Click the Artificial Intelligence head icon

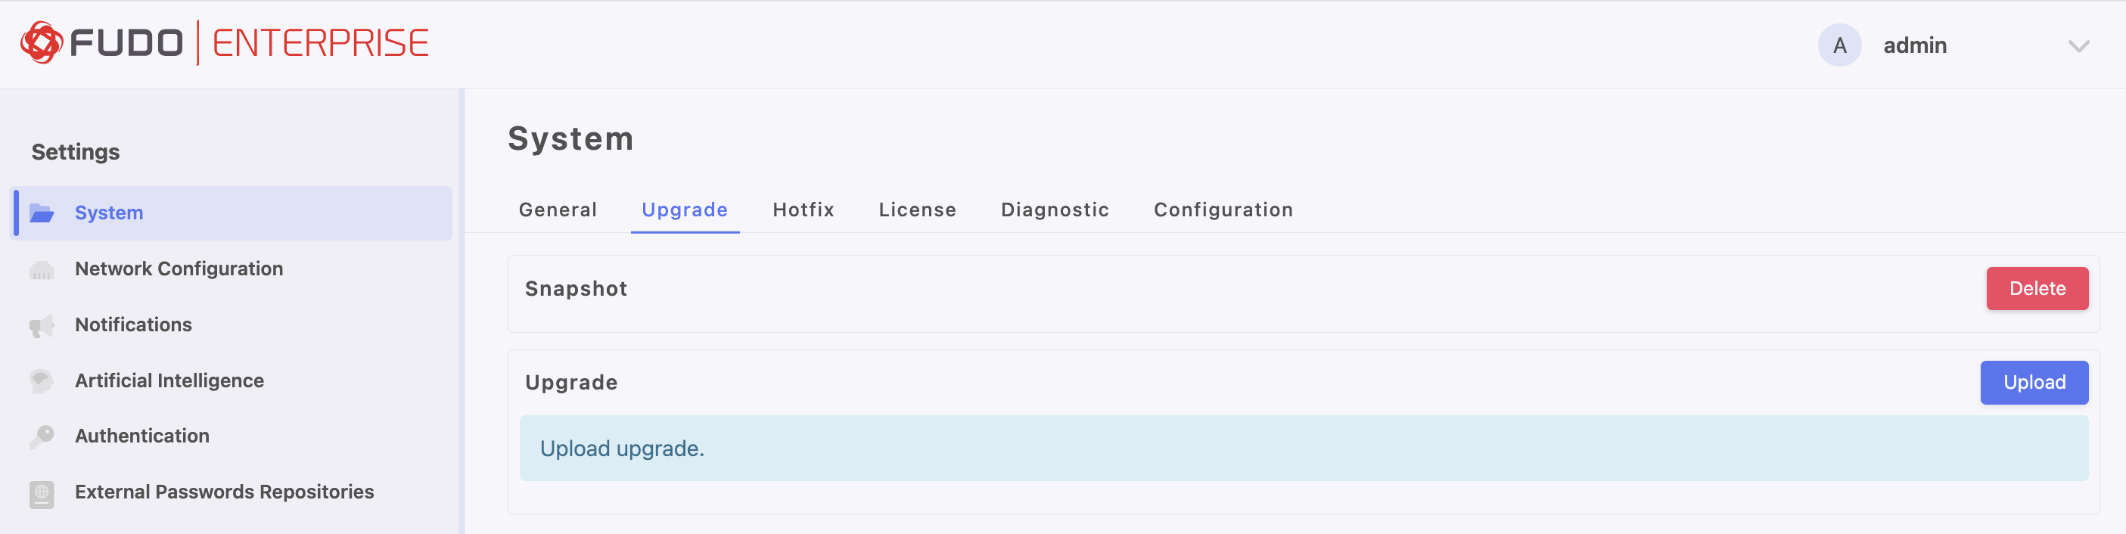[42, 381]
